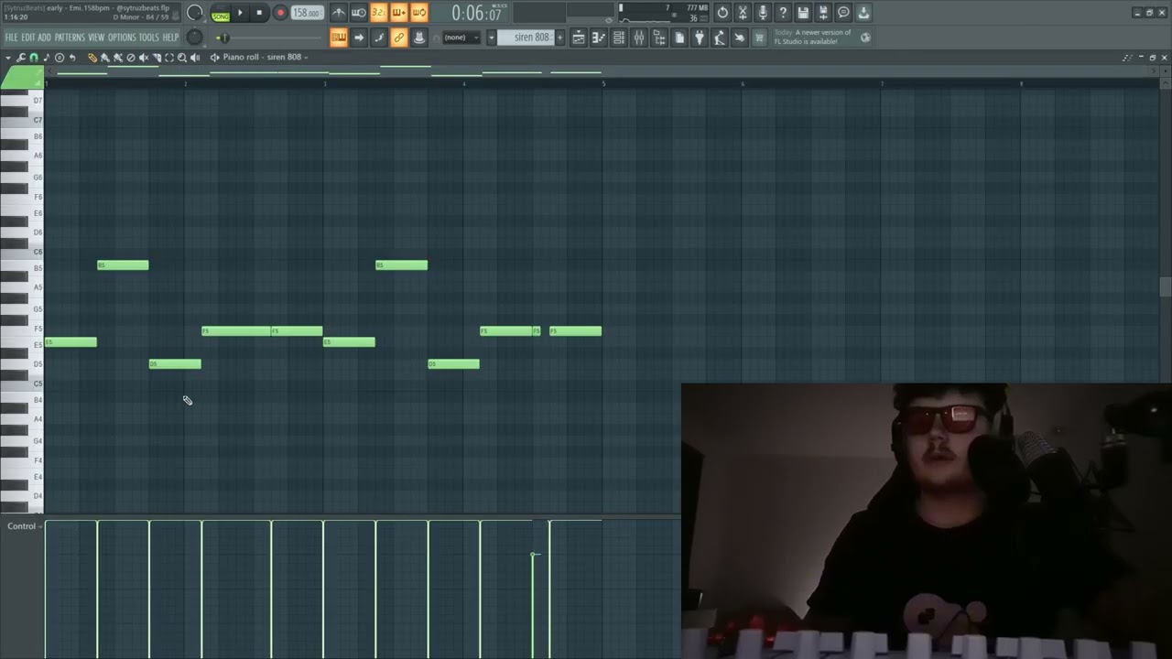The image size is (1172, 659).
Task: Open undo history icon
Action: (722, 13)
